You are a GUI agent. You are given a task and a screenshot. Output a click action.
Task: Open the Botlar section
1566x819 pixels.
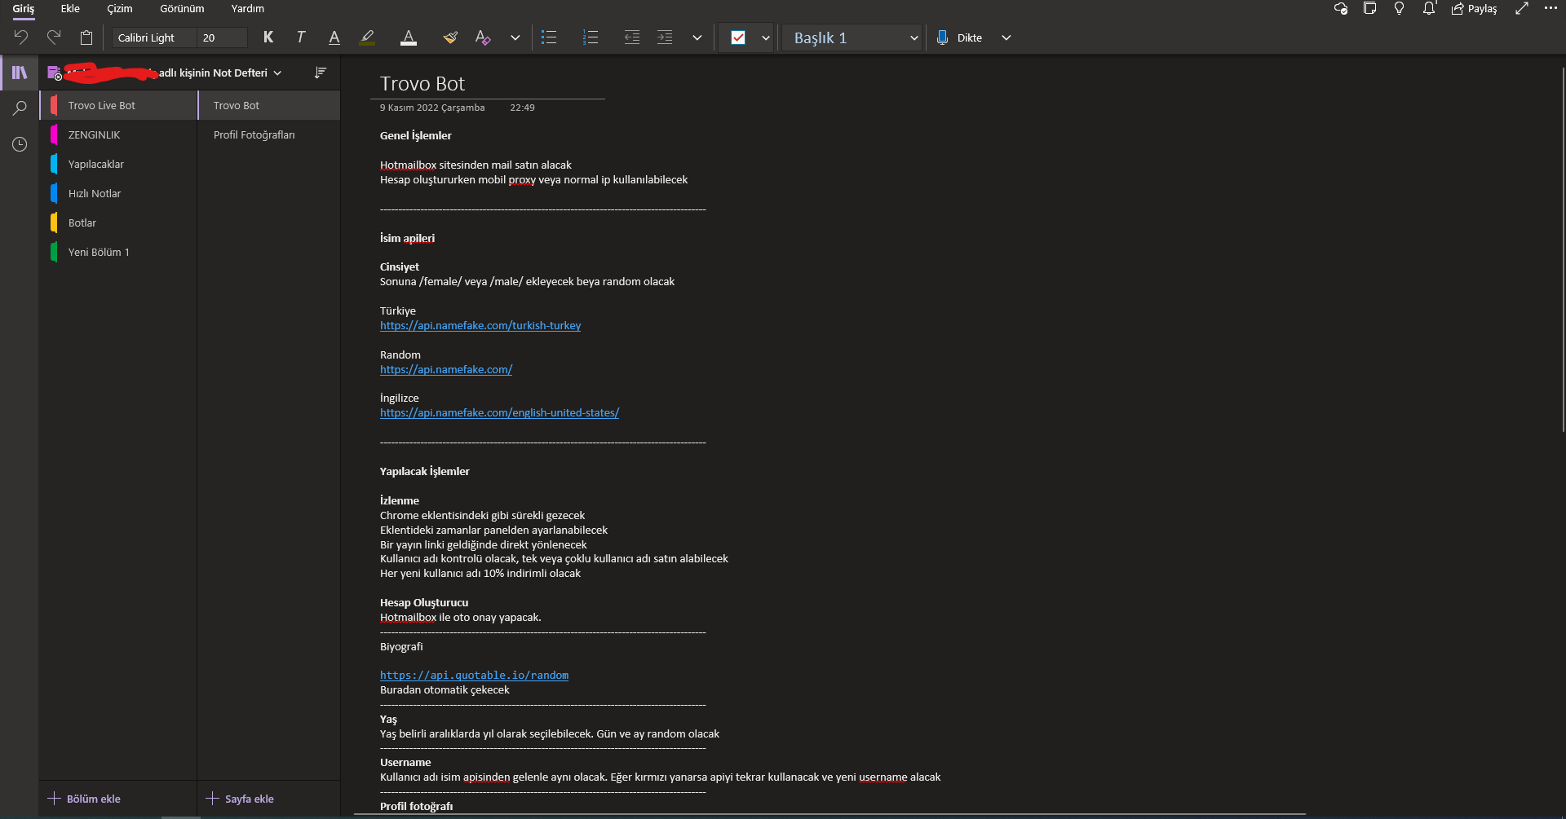[x=119, y=222]
